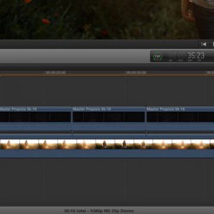This screenshot has height=214, width=214.
Task: Select the Master Propixie Sk-16 clip between the others
Action: pyautogui.click(x=109, y=119)
